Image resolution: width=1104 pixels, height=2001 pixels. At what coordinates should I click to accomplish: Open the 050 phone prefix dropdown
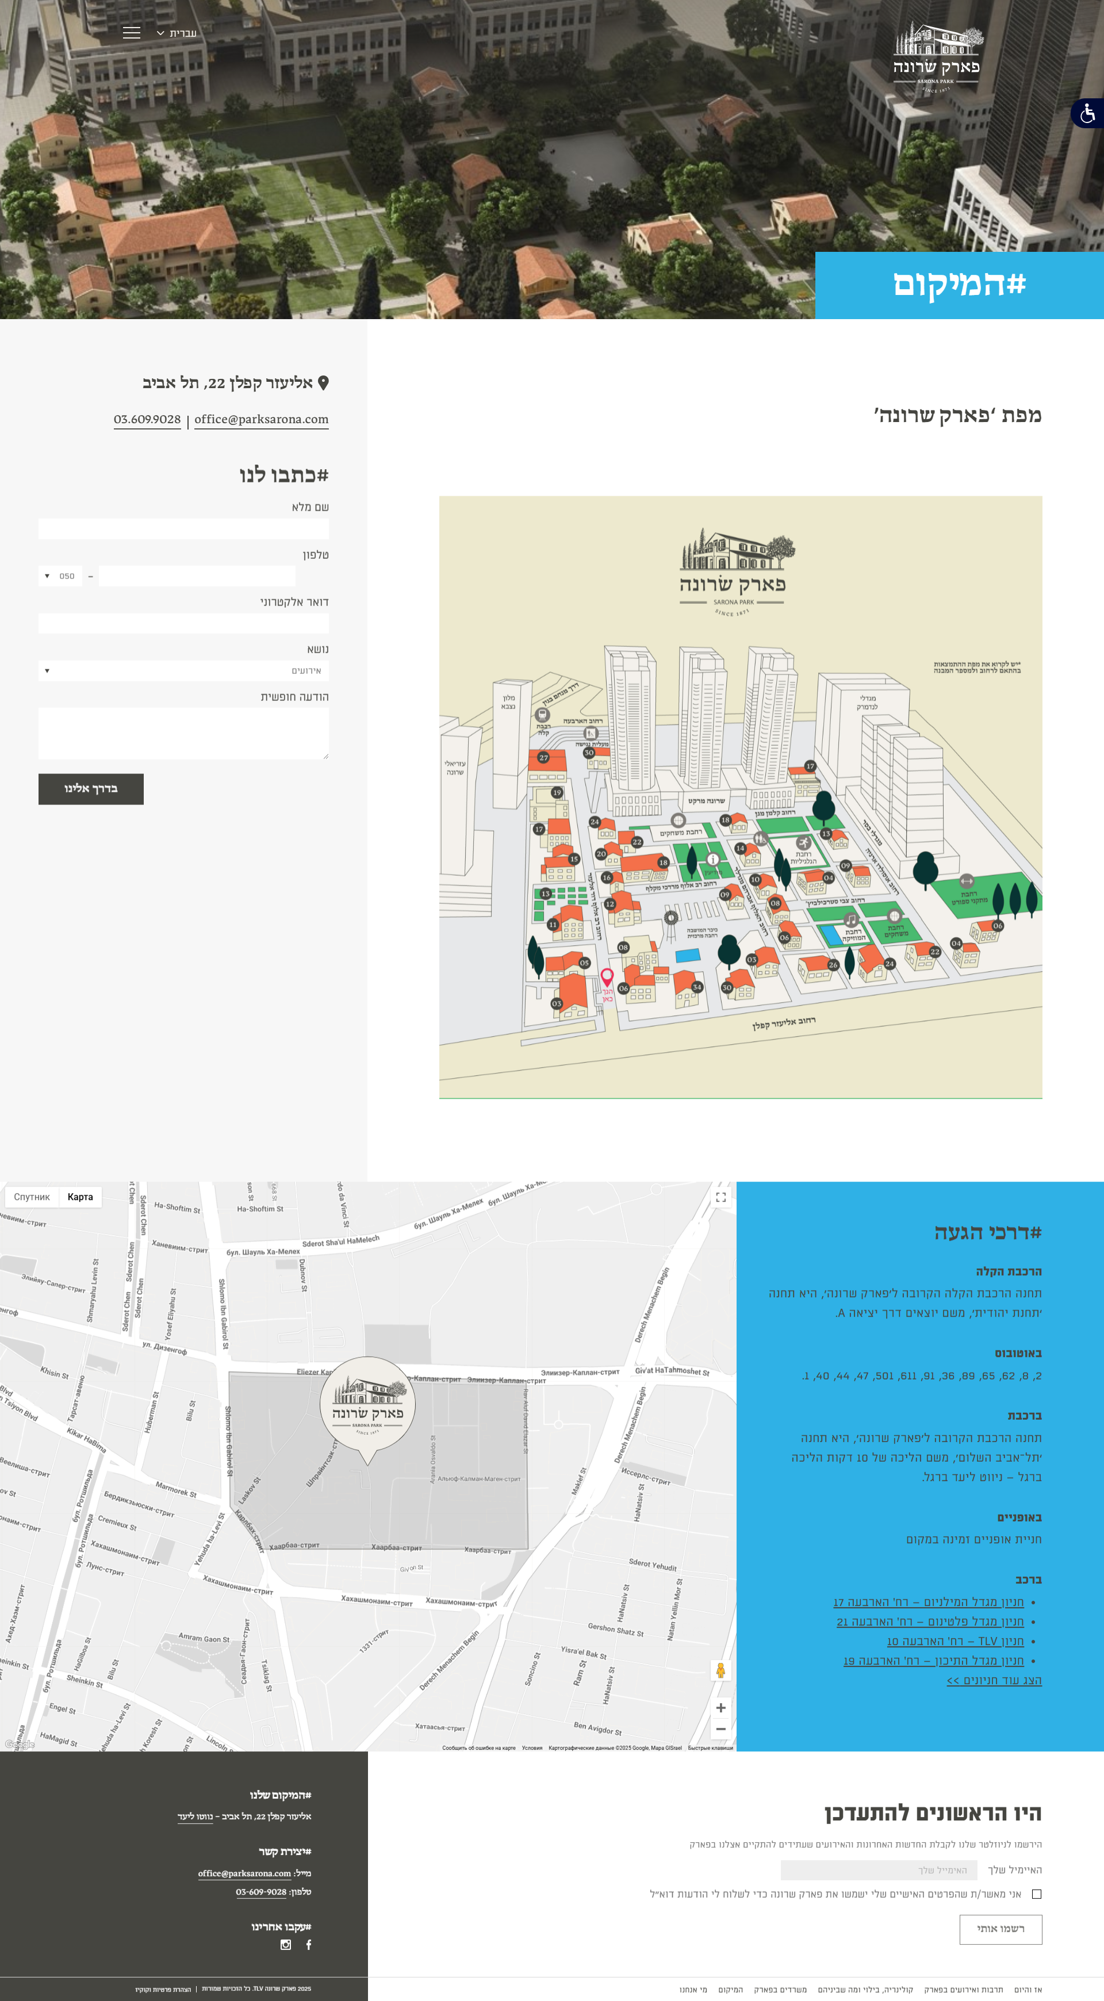tap(60, 576)
